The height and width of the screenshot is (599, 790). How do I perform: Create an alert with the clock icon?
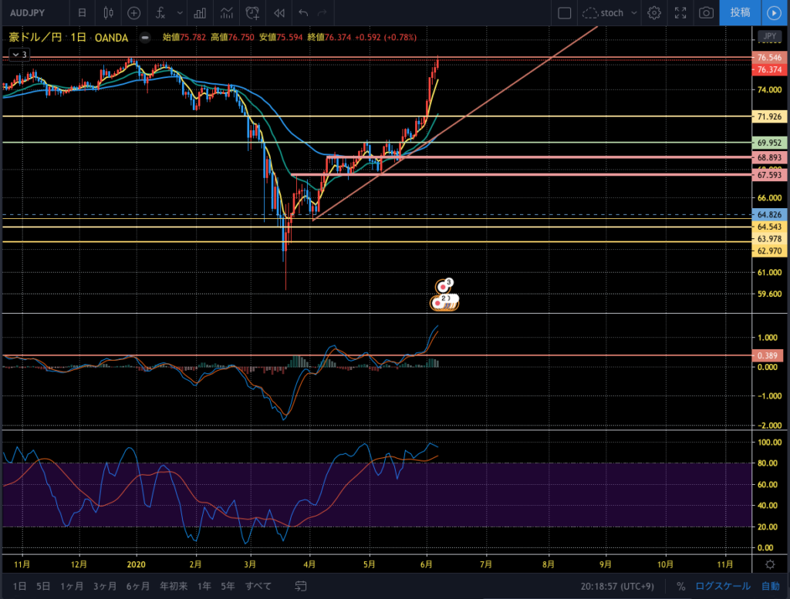point(252,12)
